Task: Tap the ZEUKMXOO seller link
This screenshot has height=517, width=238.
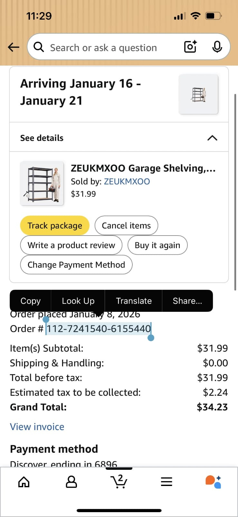Action: (127, 181)
